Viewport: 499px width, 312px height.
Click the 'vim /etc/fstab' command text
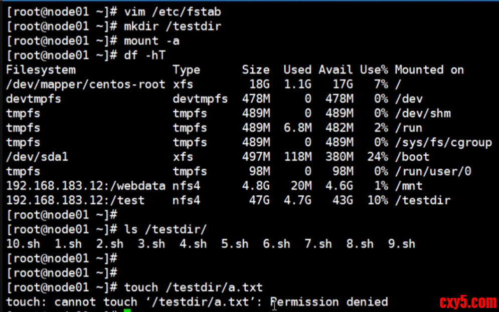173,12
